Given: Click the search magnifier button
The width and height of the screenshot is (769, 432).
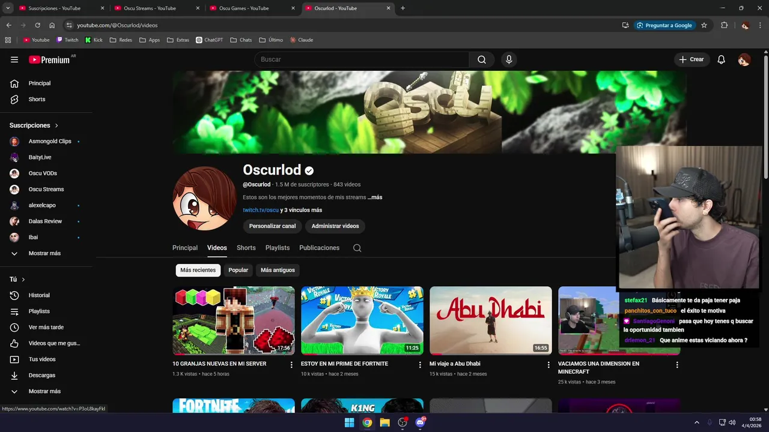Looking at the screenshot, I should tap(482, 59).
